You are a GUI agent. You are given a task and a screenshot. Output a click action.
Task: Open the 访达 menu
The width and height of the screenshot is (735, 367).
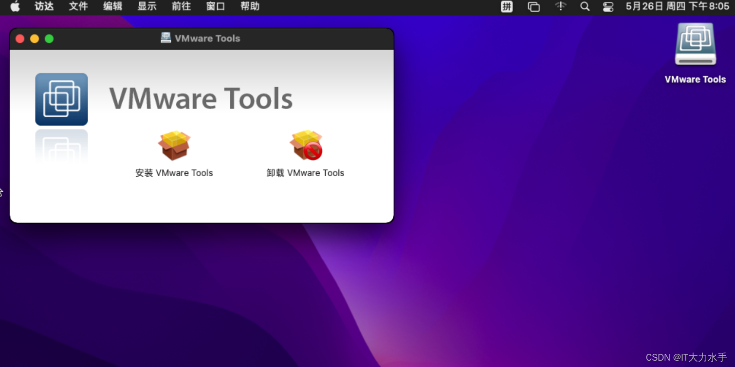click(x=44, y=7)
